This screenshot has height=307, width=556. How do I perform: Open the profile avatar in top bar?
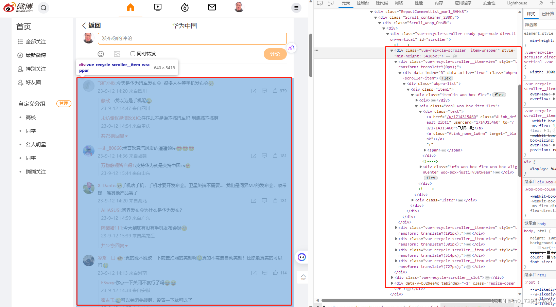239,7
